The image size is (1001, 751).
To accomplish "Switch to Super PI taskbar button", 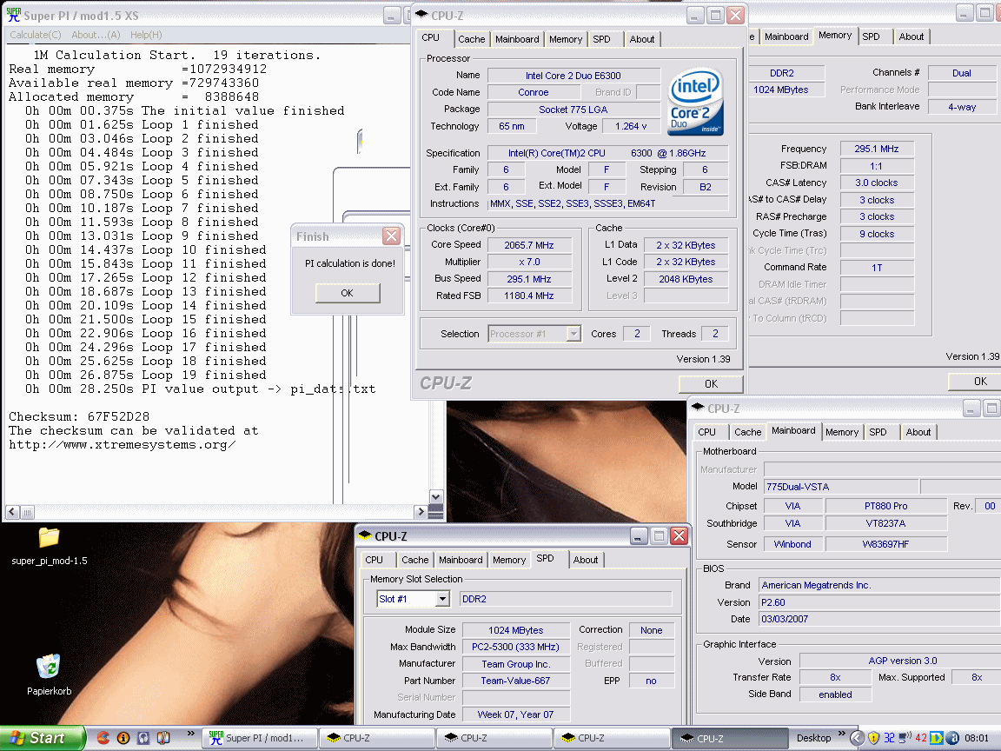I will point(260,738).
